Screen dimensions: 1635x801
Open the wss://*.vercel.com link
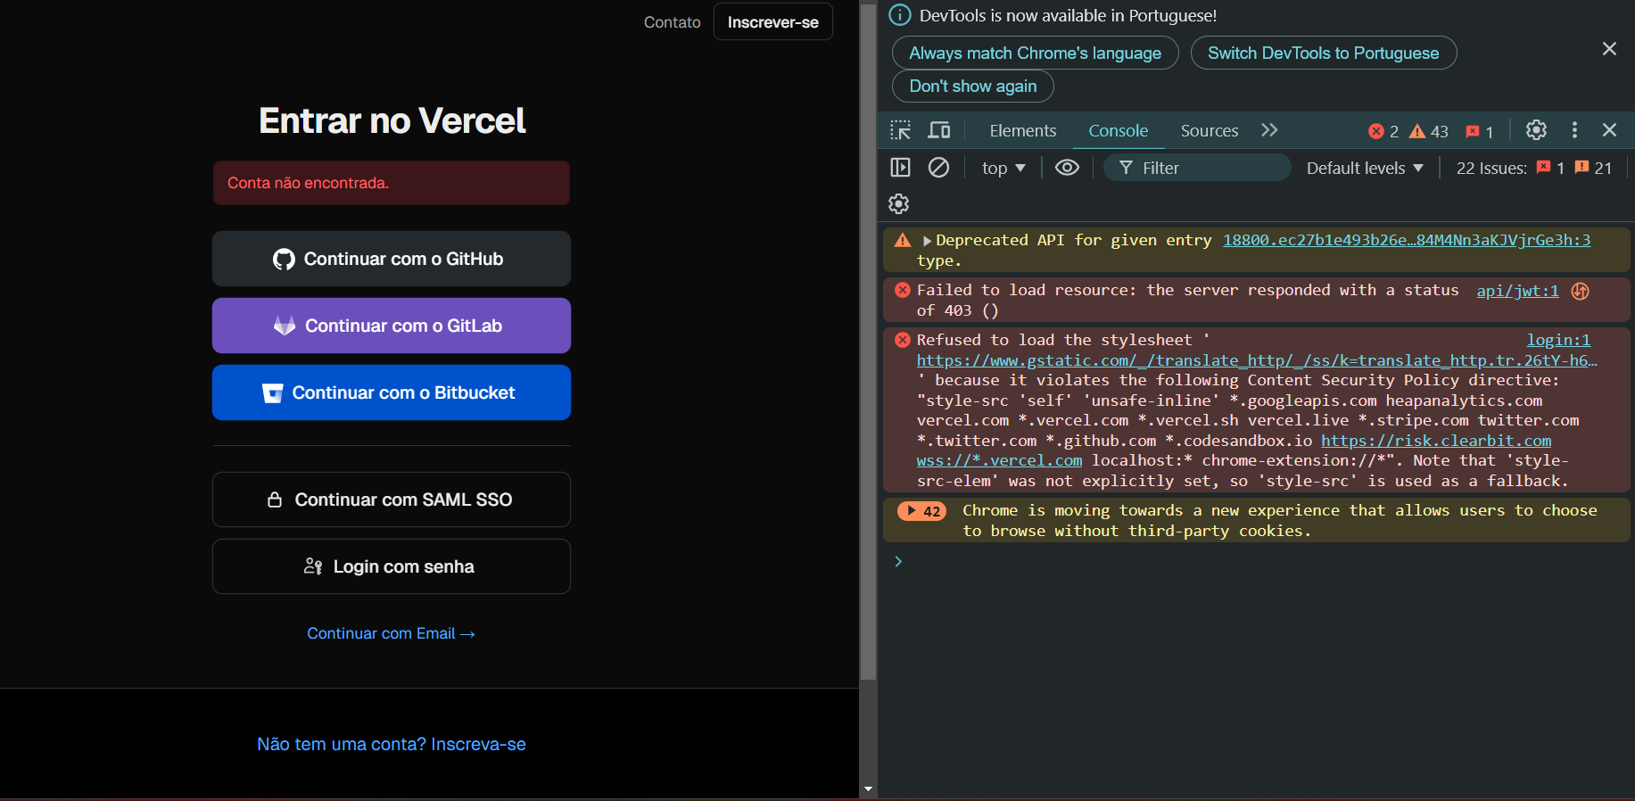click(x=999, y=460)
